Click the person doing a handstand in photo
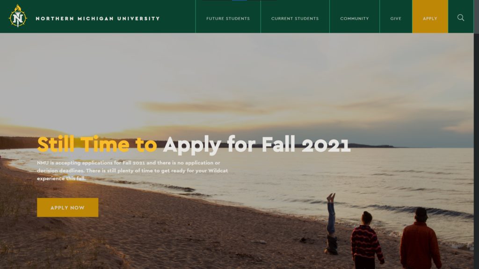Viewport: 479px width, 269px height. 332,224
